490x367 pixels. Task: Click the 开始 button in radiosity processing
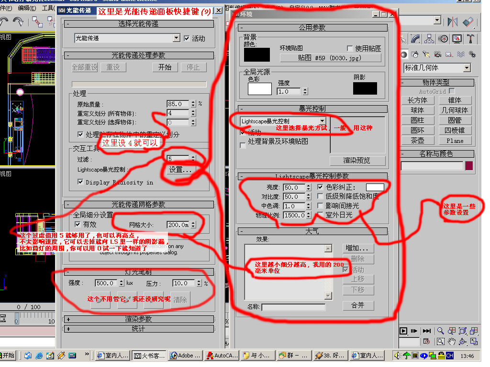[x=165, y=67]
